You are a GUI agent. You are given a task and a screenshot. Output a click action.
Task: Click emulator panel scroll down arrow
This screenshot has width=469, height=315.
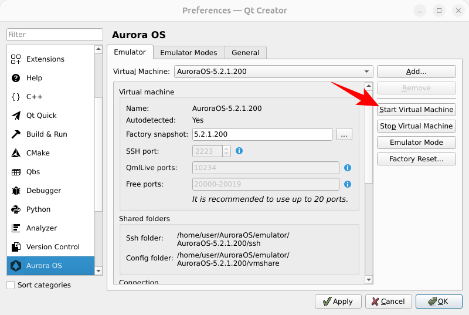369,280
